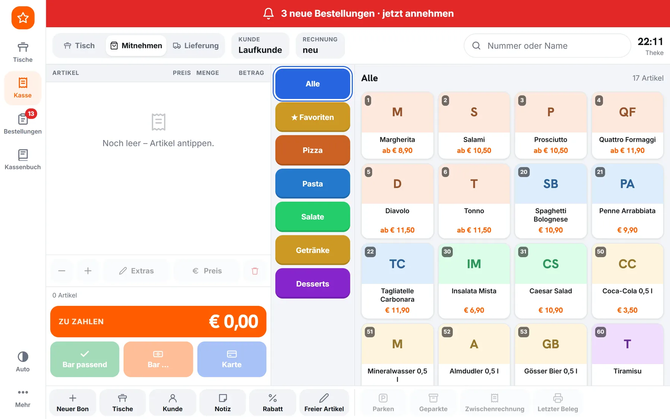Click the 22:11 Theke clock
The width and height of the screenshot is (670, 419).
click(x=650, y=46)
